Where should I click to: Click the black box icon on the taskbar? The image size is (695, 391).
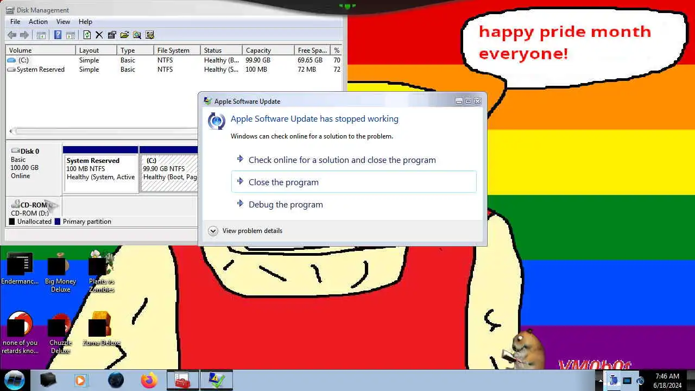(x=48, y=380)
